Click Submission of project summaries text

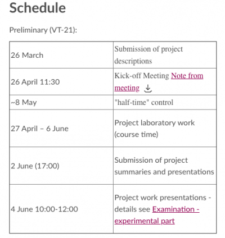tap(164, 166)
